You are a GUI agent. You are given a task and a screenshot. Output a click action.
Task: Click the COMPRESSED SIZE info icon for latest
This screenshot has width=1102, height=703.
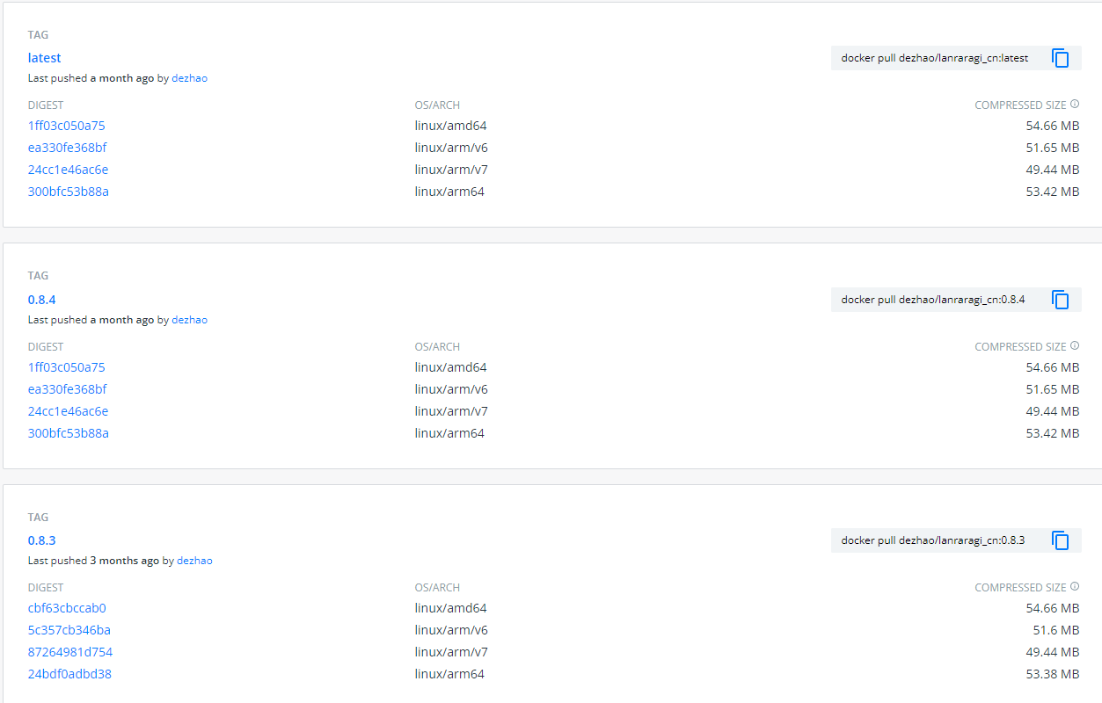pos(1075,104)
